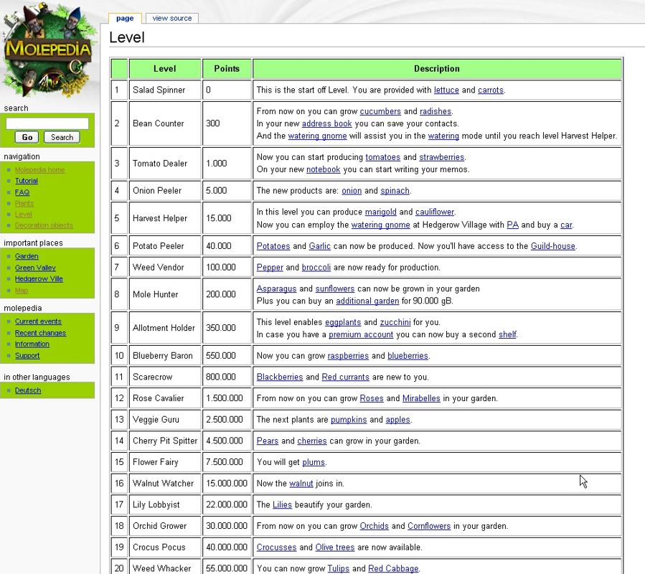The height and width of the screenshot is (574, 645).
Task: Open Recent changes in the sidebar
Action: point(40,333)
